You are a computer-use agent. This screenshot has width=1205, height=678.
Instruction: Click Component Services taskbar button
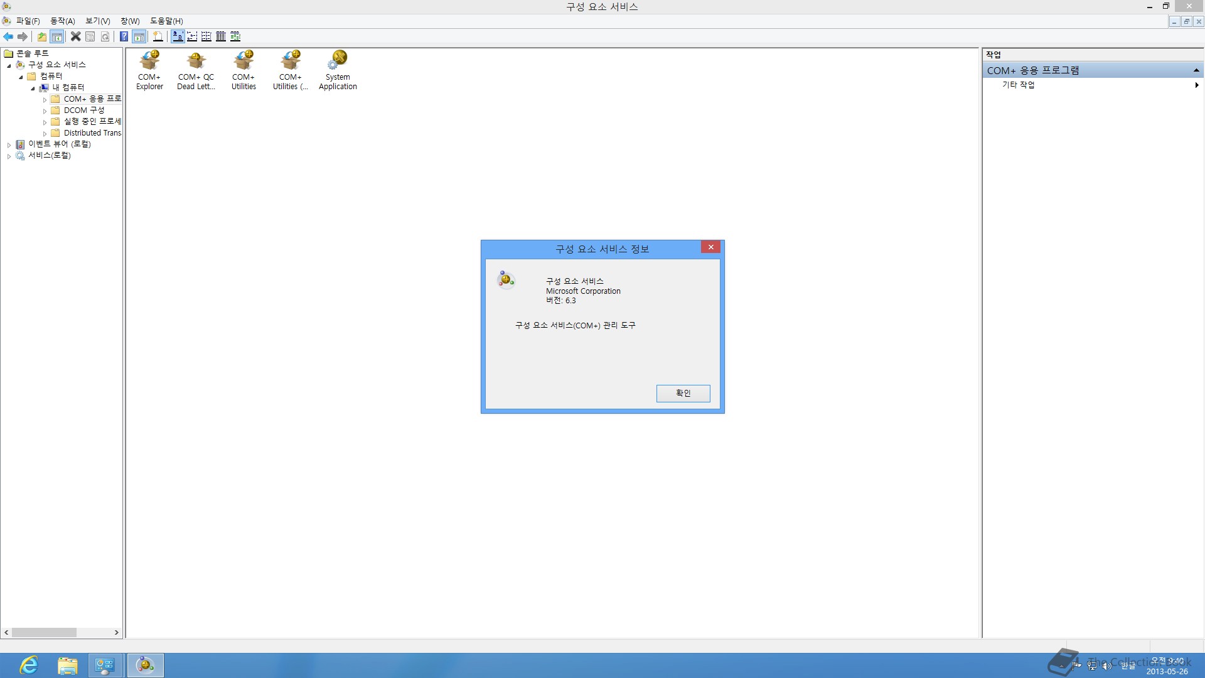coord(145,665)
